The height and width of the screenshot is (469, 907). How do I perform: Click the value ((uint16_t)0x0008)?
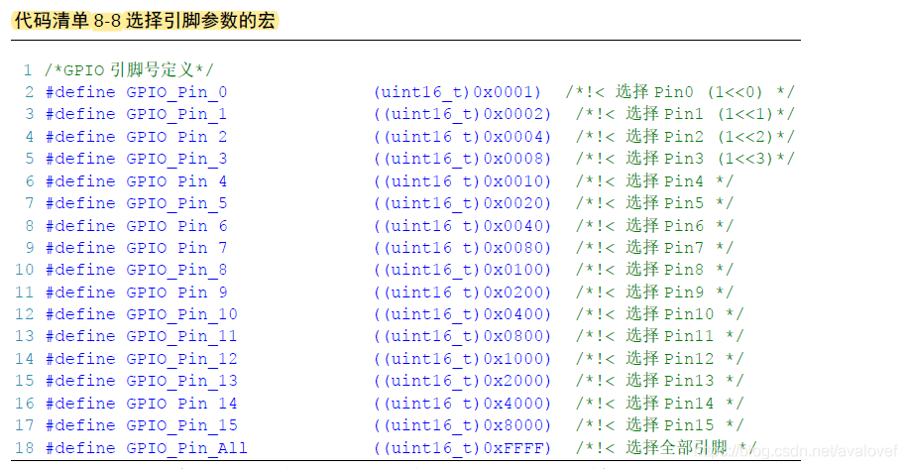tap(463, 159)
